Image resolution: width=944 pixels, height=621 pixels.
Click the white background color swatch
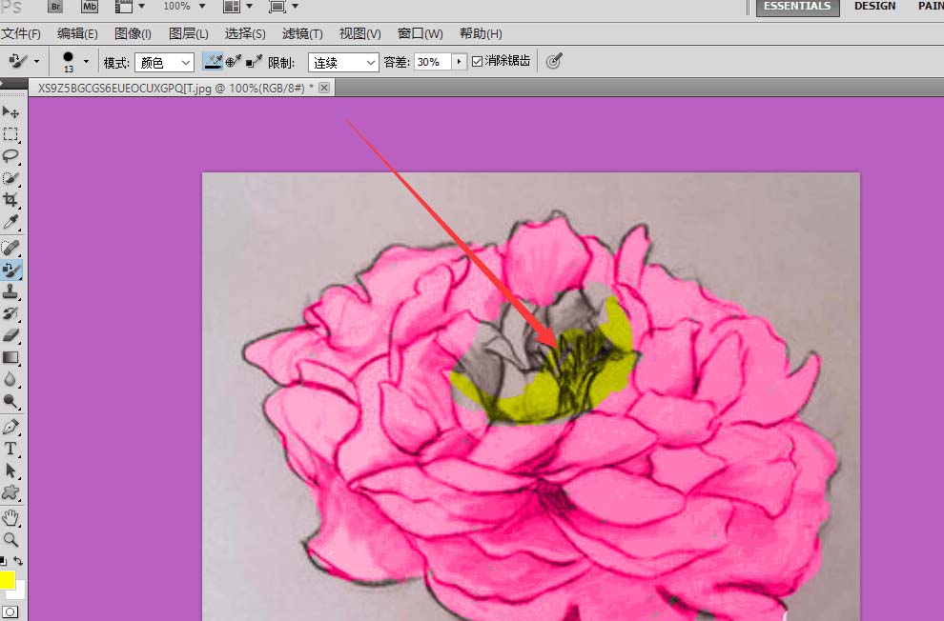tap(19, 591)
